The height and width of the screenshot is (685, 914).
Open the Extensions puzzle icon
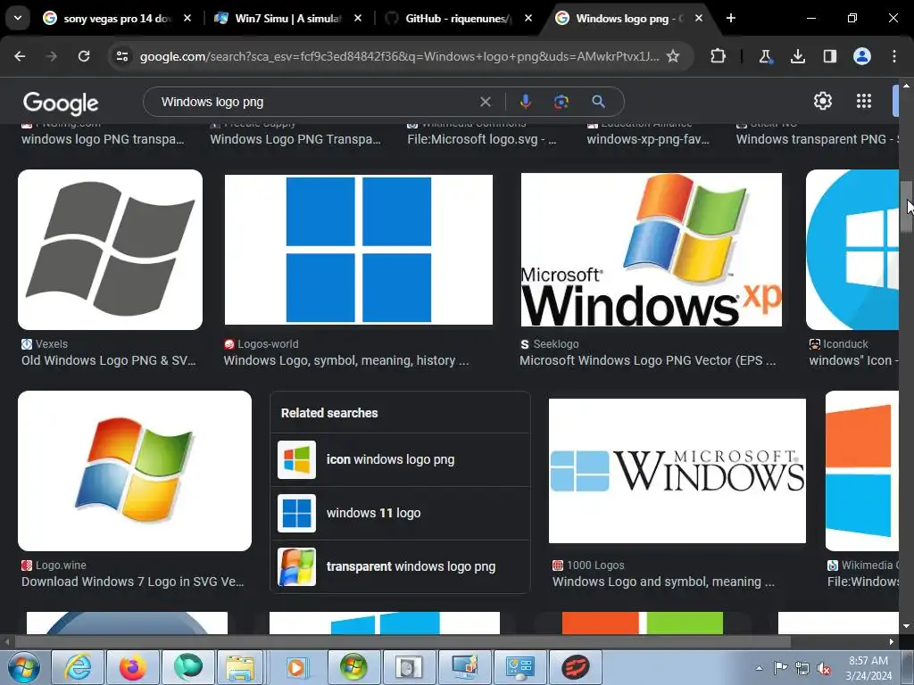click(x=719, y=56)
